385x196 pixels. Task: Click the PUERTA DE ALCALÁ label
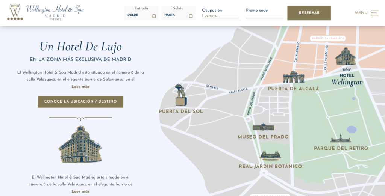[294, 89]
